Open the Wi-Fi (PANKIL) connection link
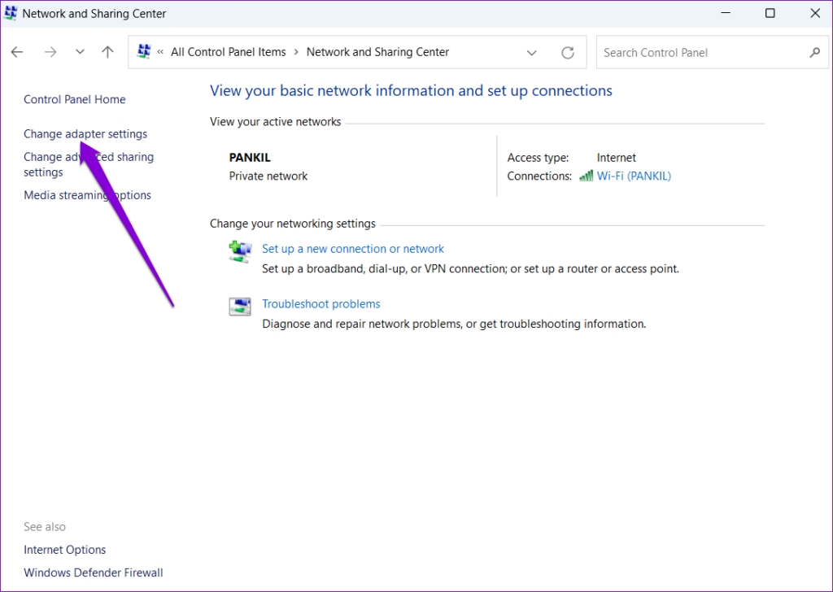 [634, 176]
